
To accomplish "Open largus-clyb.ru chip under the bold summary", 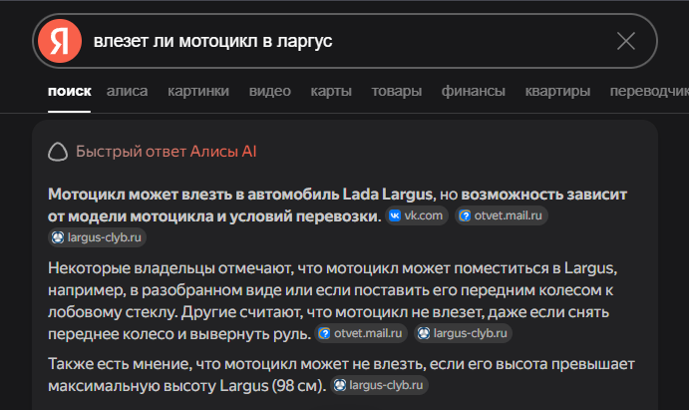I will point(97,237).
